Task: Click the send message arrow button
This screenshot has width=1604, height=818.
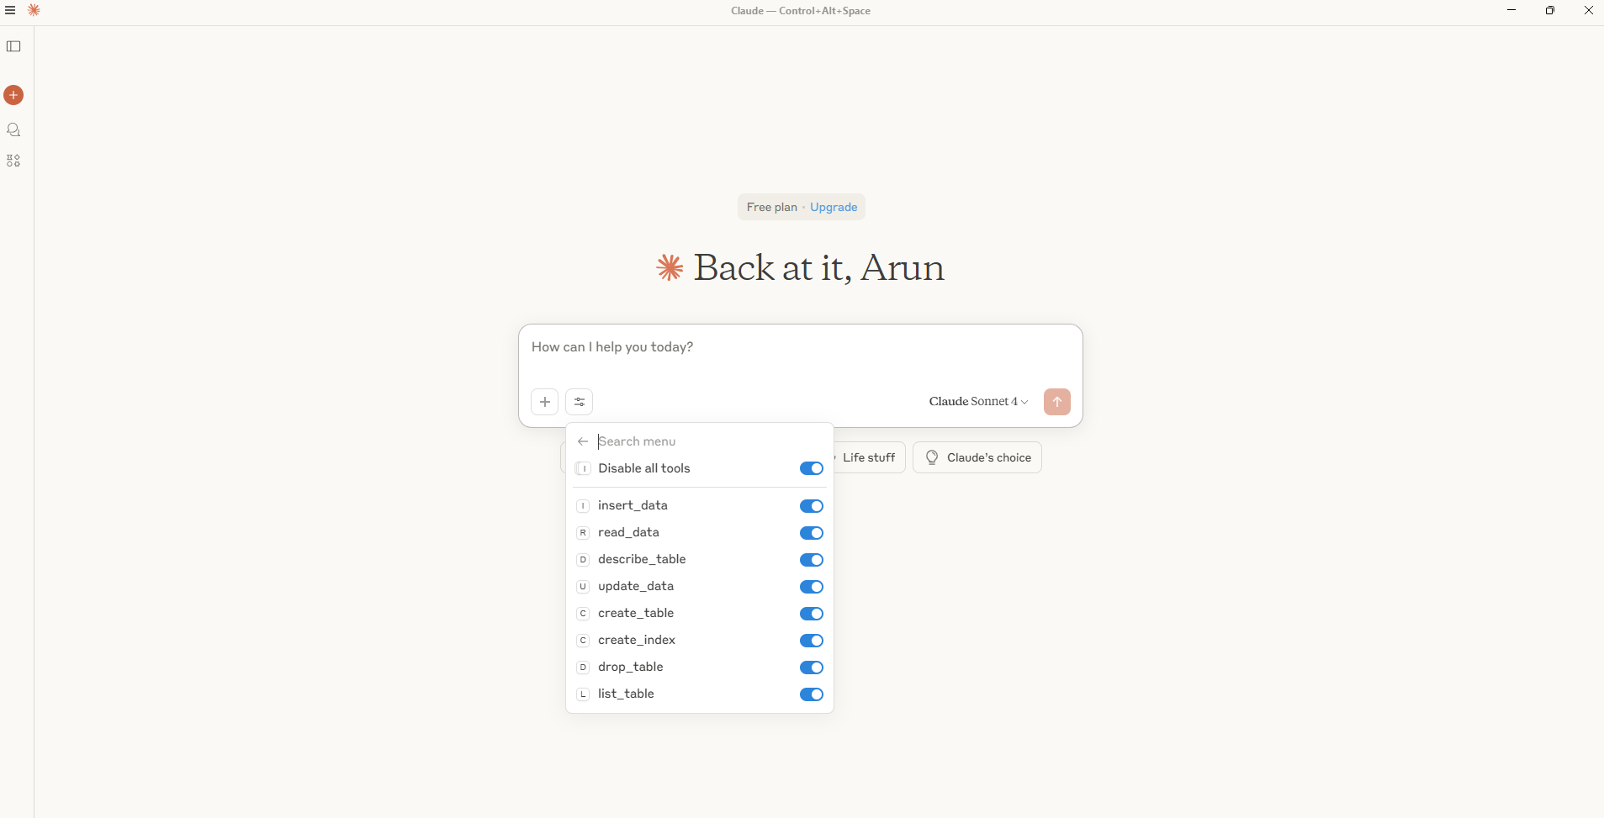Action: pyautogui.click(x=1057, y=402)
